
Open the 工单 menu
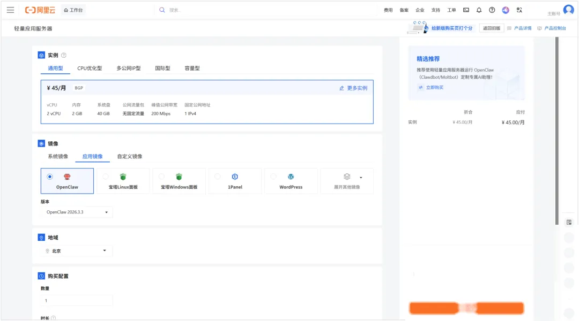pyautogui.click(x=451, y=10)
